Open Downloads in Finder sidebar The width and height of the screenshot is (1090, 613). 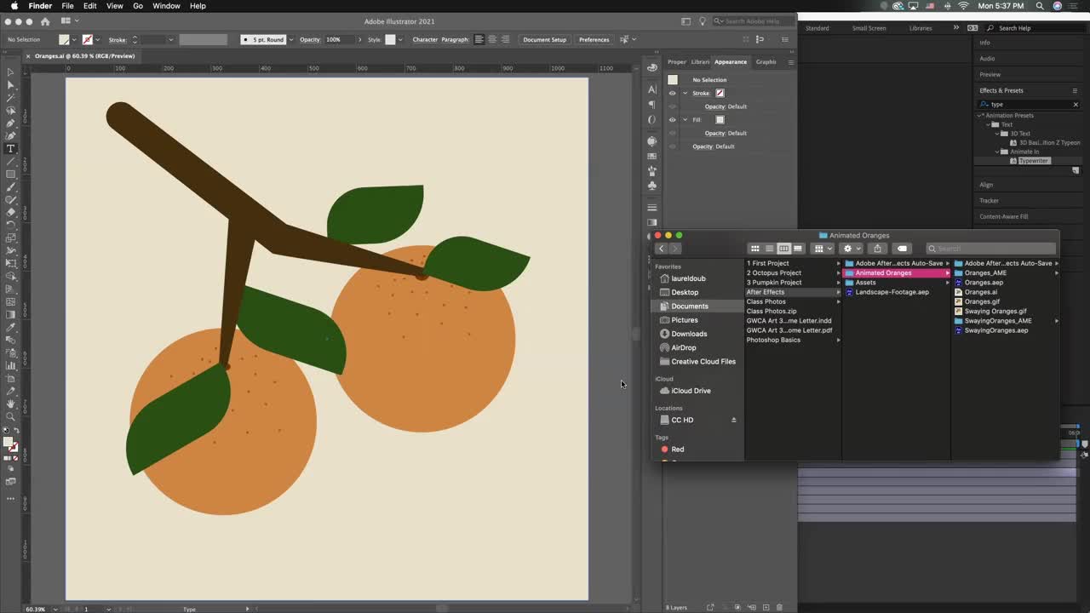tap(689, 334)
